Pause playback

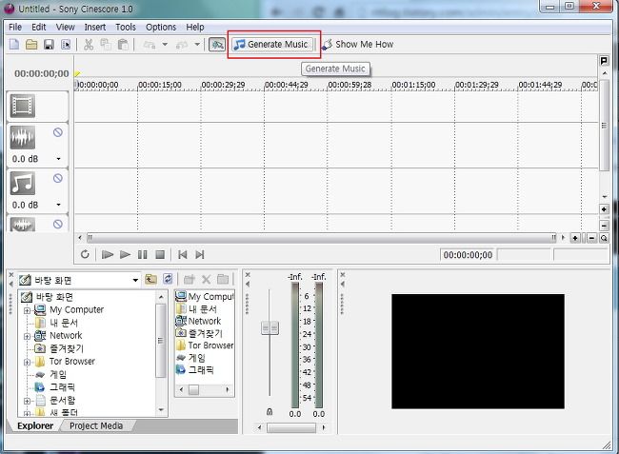143,254
